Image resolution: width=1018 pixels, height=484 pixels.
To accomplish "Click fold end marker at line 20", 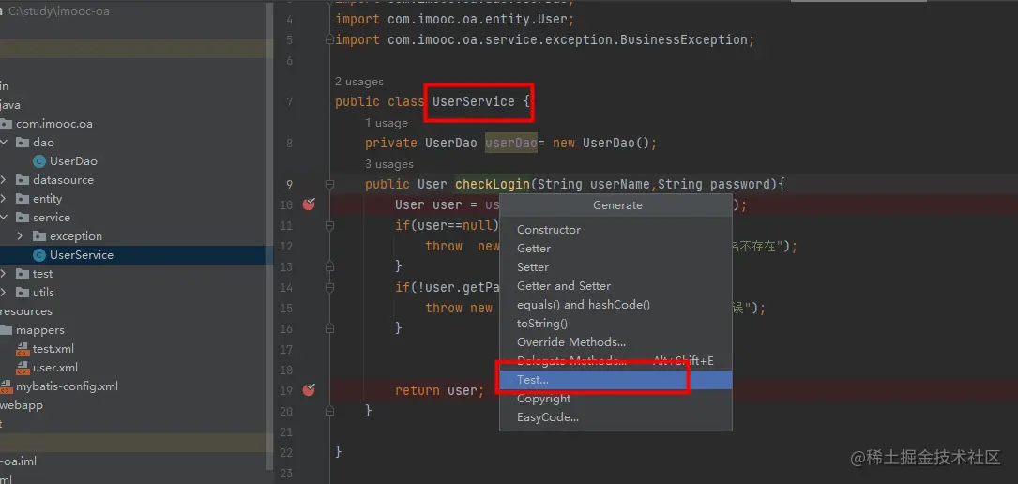I will click(330, 410).
